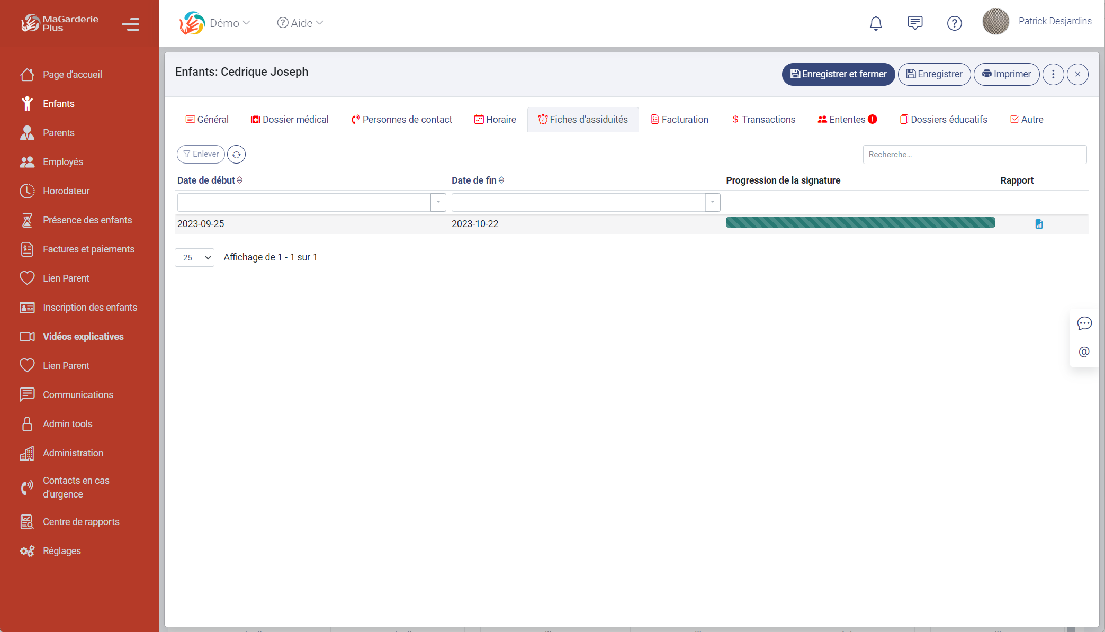Open the messages icon in header
Image resolution: width=1105 pixels, height=632 pixels.
click(915, 23)
